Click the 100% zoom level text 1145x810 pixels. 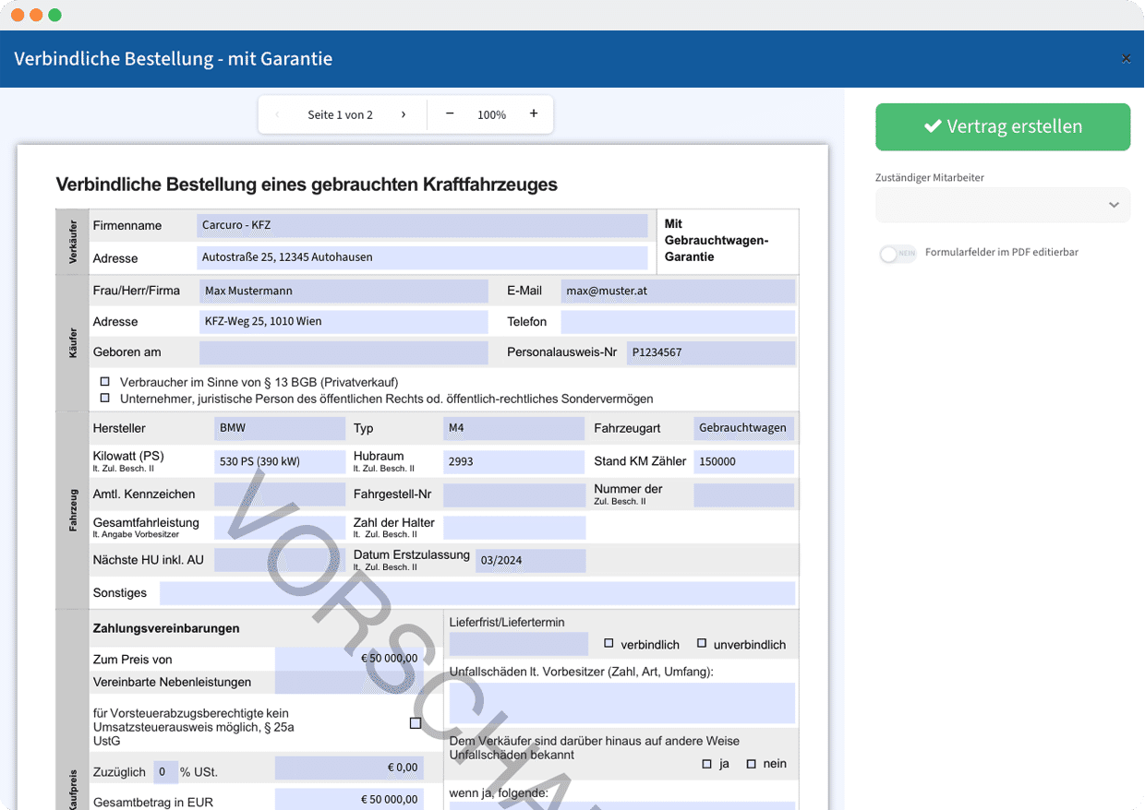[491, 115]
